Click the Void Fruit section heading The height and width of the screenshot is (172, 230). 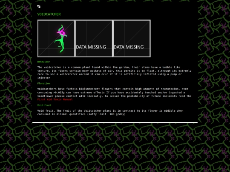click(x=44, y=105)
